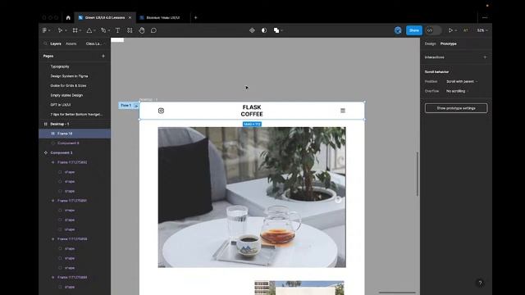Click the Boolean union selection icon
525x295 pixels.
pyautogui.click(x=276, y=30)
